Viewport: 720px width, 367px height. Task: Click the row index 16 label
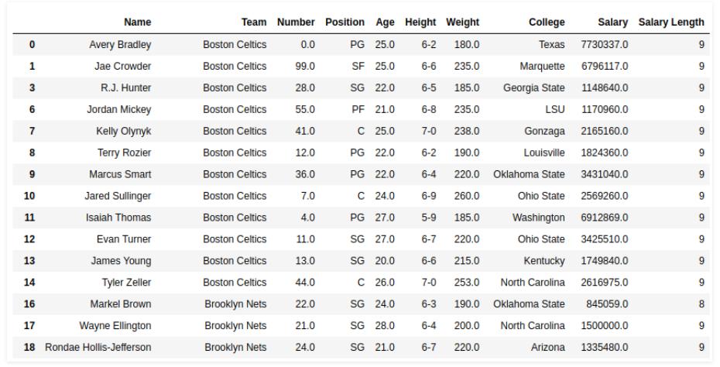click(x=29, y=304)
